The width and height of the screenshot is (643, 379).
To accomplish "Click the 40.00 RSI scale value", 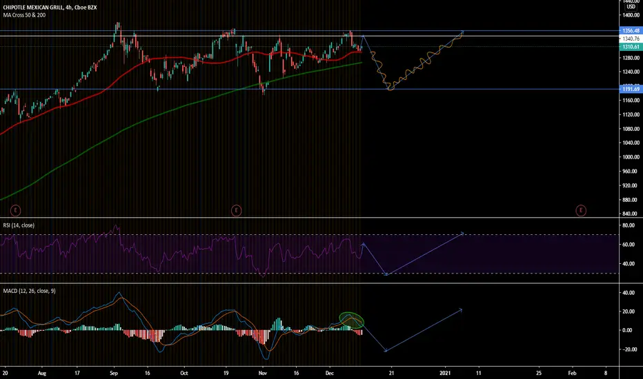I will [x=629, y=264].
